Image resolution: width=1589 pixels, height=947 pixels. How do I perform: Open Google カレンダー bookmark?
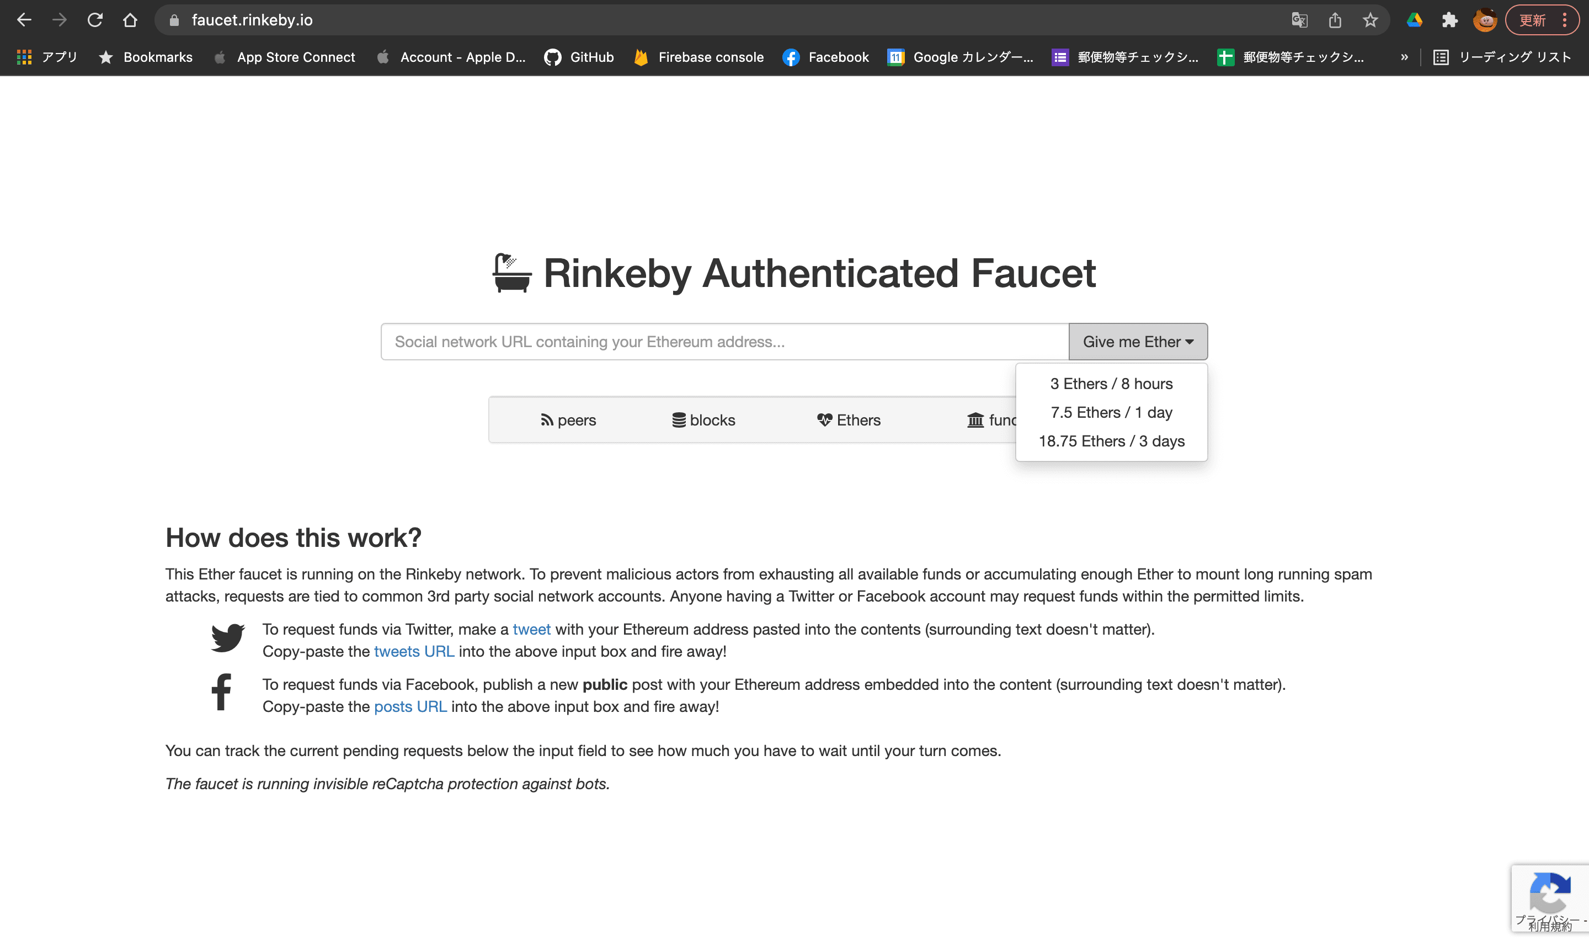[x=961, y=57]
